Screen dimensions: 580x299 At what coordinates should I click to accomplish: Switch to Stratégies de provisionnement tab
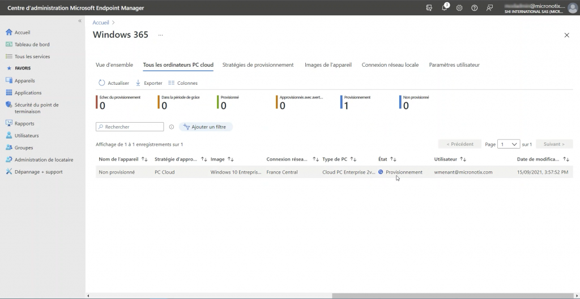(258, 65)
